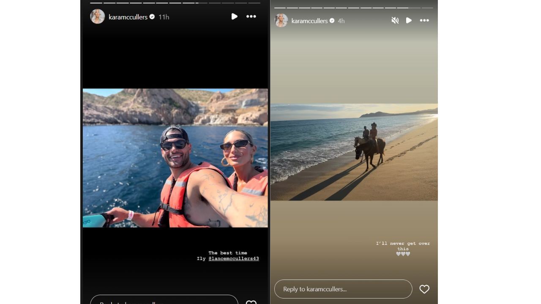Screen dimensions: 541x304
Task: Click the 'I'll never get over this' caption
Action: coord(403,246)
